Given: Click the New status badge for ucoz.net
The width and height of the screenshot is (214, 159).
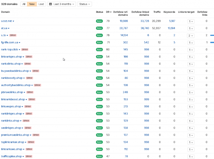Looking at the screenshot, I should [99, 21].
